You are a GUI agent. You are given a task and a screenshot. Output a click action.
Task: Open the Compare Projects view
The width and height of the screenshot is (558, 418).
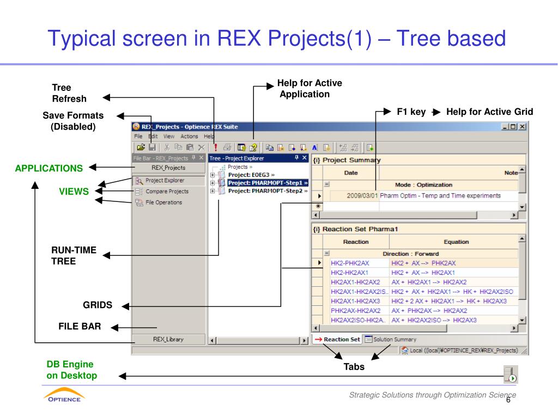point(167,192)
